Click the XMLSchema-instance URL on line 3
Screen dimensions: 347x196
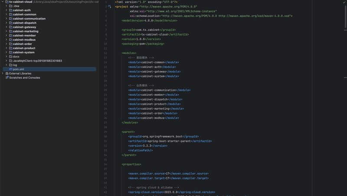coord(181,11)
